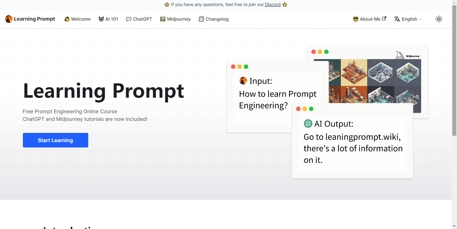457x229 pixels.
Task: Click the vertical scrollbar thumb
Action: (454, 70)
